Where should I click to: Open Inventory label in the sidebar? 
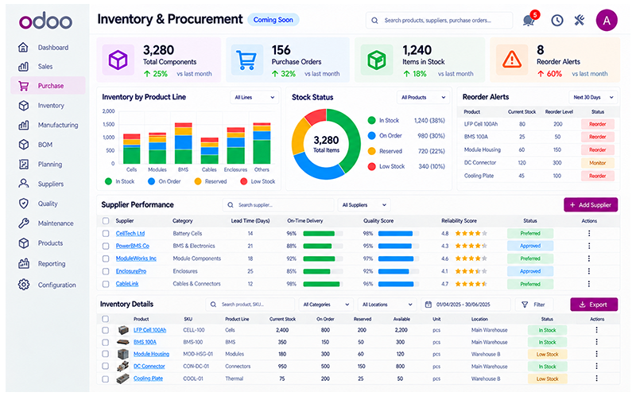coord(51,106)
